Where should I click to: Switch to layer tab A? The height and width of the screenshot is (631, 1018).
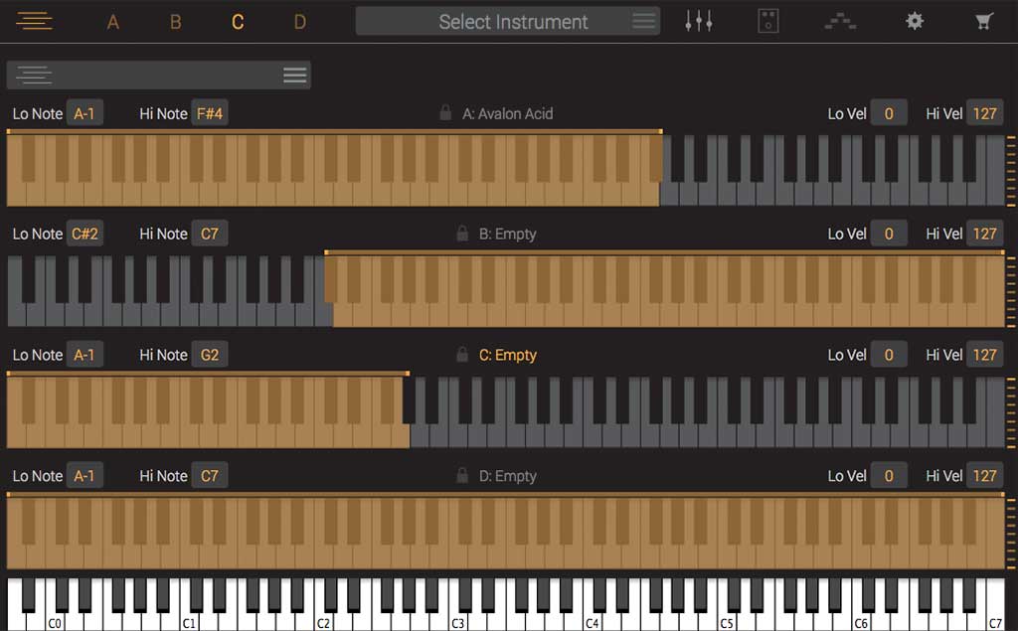(113, 22)
